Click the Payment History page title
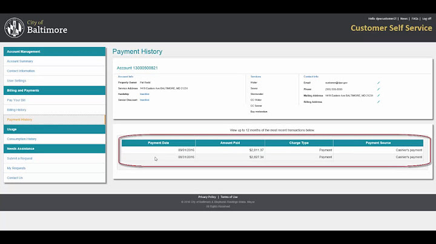Screen dimensions: 436x244 click(137, 51)
